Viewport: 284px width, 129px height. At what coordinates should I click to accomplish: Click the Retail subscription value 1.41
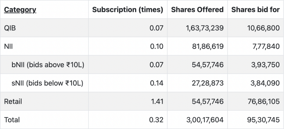157,102
